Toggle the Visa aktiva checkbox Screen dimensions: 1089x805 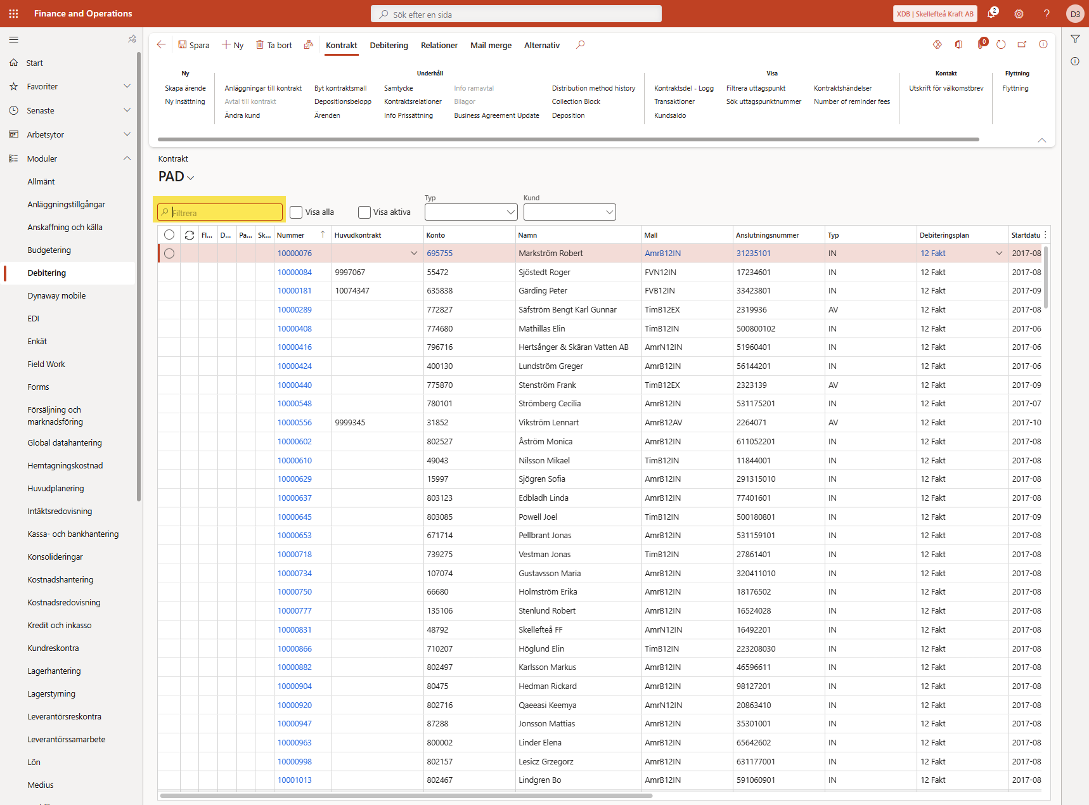[x=364, y=212]
